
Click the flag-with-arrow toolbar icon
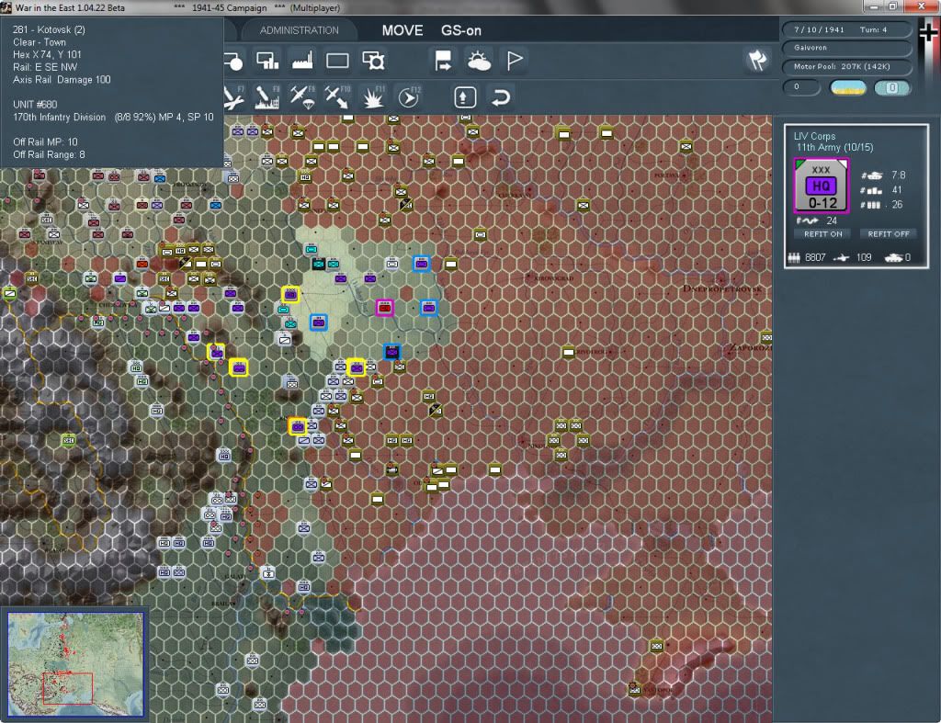443,61
